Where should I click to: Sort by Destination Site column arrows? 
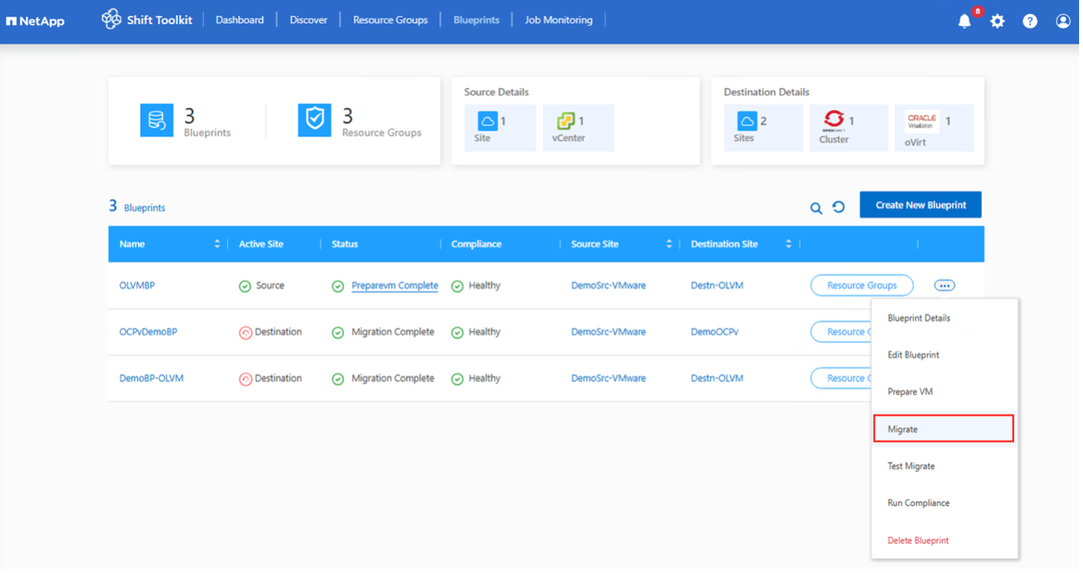pyautogui.click(x=788, y=245)
